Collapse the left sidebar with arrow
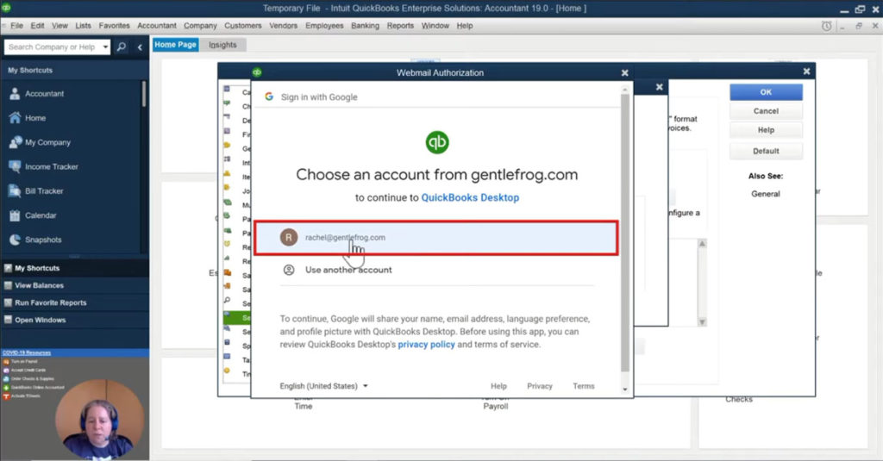Image resolution: width=883 pixels, height=461 pixels. [x=140, y=47]
